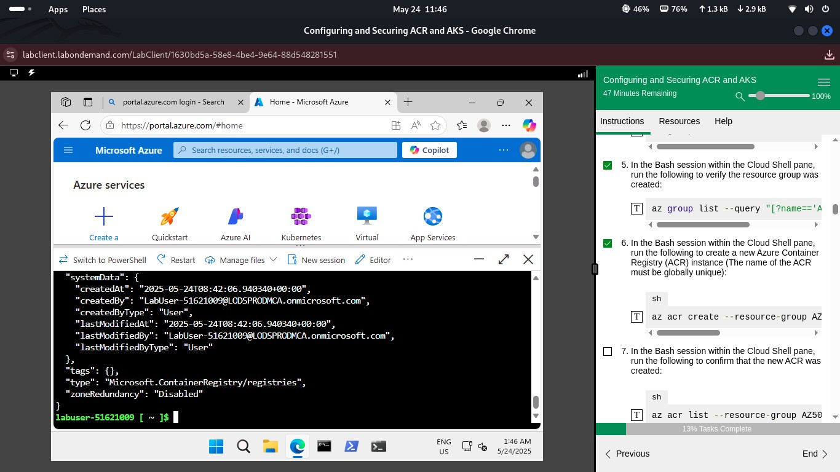Viewport: 840px width, 472px height.
Task: Switch the Cloud Shell to PowerShell
Action: click(102, 259)
